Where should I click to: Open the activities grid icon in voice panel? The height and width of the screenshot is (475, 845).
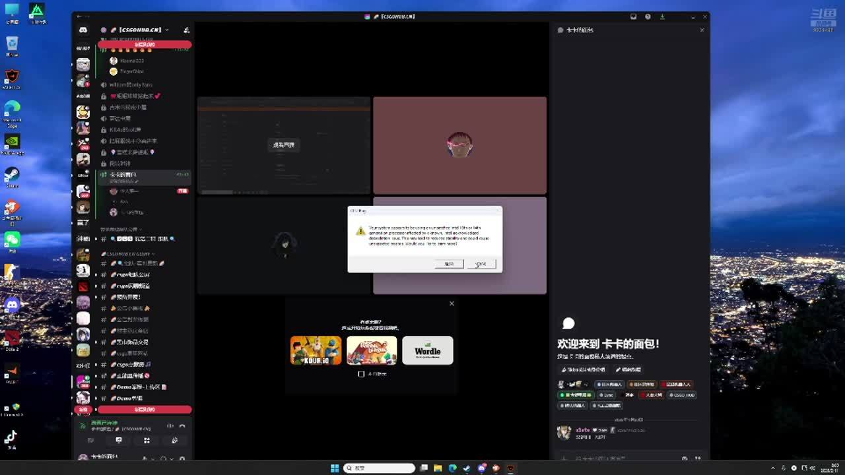pyautogui.click(x=147, y=440)
